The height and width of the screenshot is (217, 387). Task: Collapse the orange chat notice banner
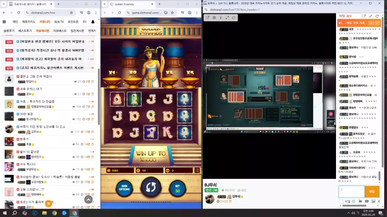pos(371,23)
